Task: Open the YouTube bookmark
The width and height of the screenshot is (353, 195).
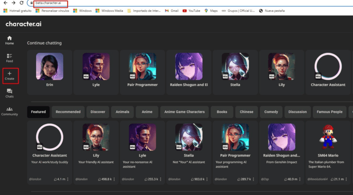Action: [x=192, y=11]
